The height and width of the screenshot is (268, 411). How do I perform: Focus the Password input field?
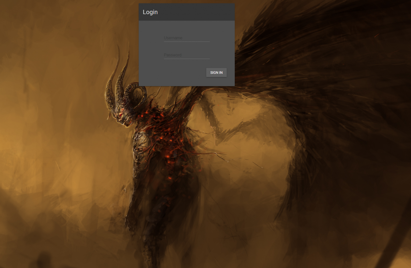tap(187, 55)
